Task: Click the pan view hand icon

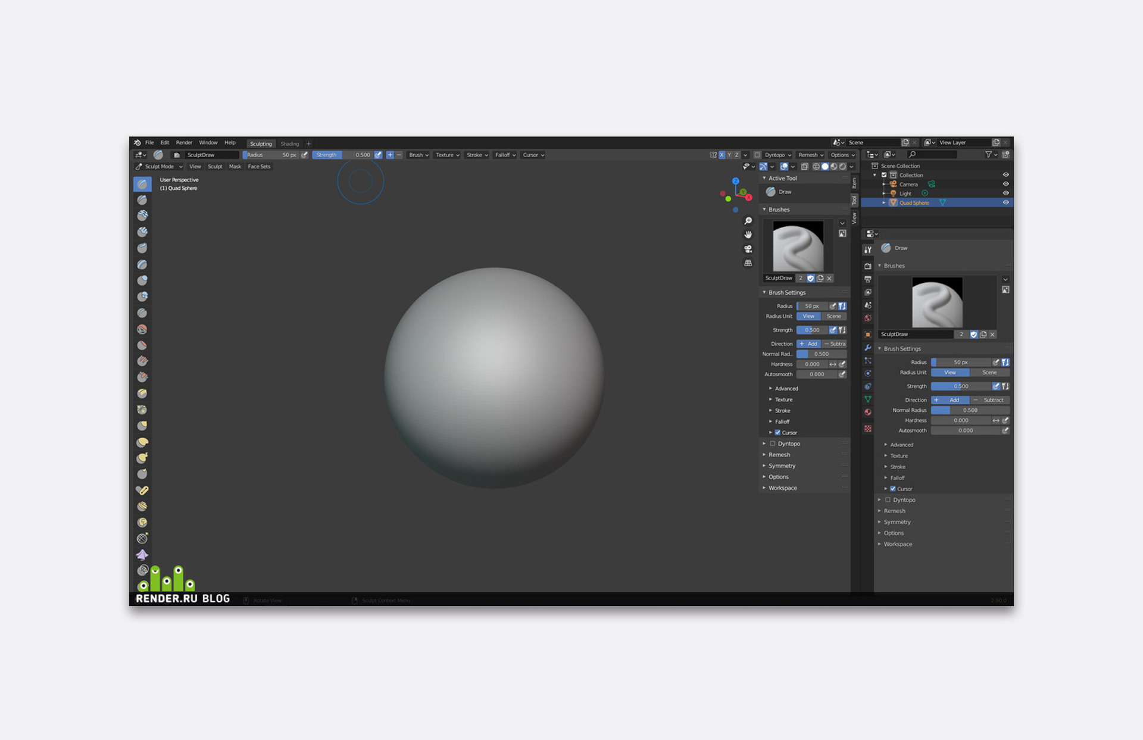Action: [x=748, y=235]
